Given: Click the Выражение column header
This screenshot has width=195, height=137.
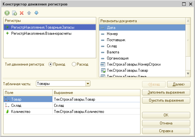Looking at the screenshot, I should pos(97,93).
